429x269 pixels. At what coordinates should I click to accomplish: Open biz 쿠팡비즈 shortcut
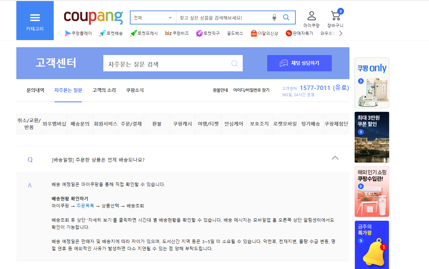coord(177,33)
